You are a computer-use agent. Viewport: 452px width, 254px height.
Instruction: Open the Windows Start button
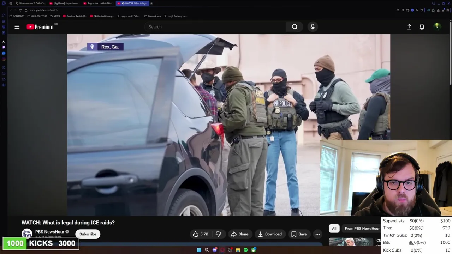point(199,250)
